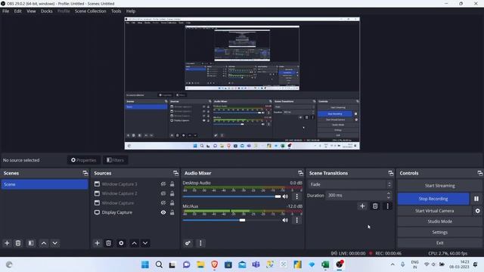Viewport: 484px width, 272px height.
Task: Open the Edit menu
Action: (18, 11)
